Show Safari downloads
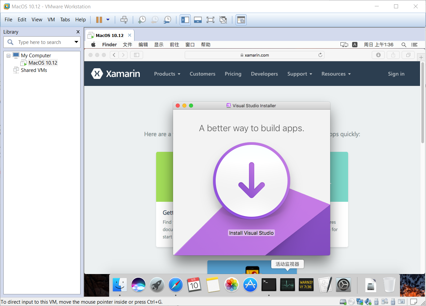426x306 pixels. click(378, 55)
